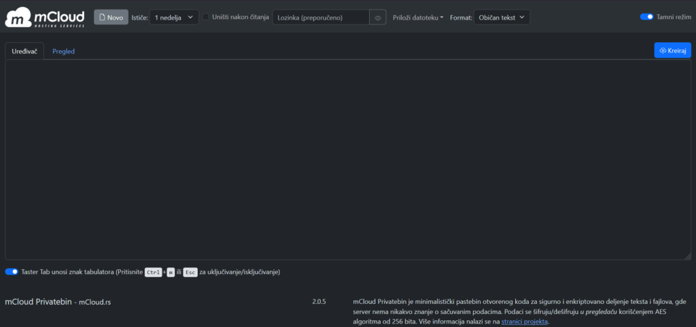Click the editor resize handle corner

coord(688,256)
